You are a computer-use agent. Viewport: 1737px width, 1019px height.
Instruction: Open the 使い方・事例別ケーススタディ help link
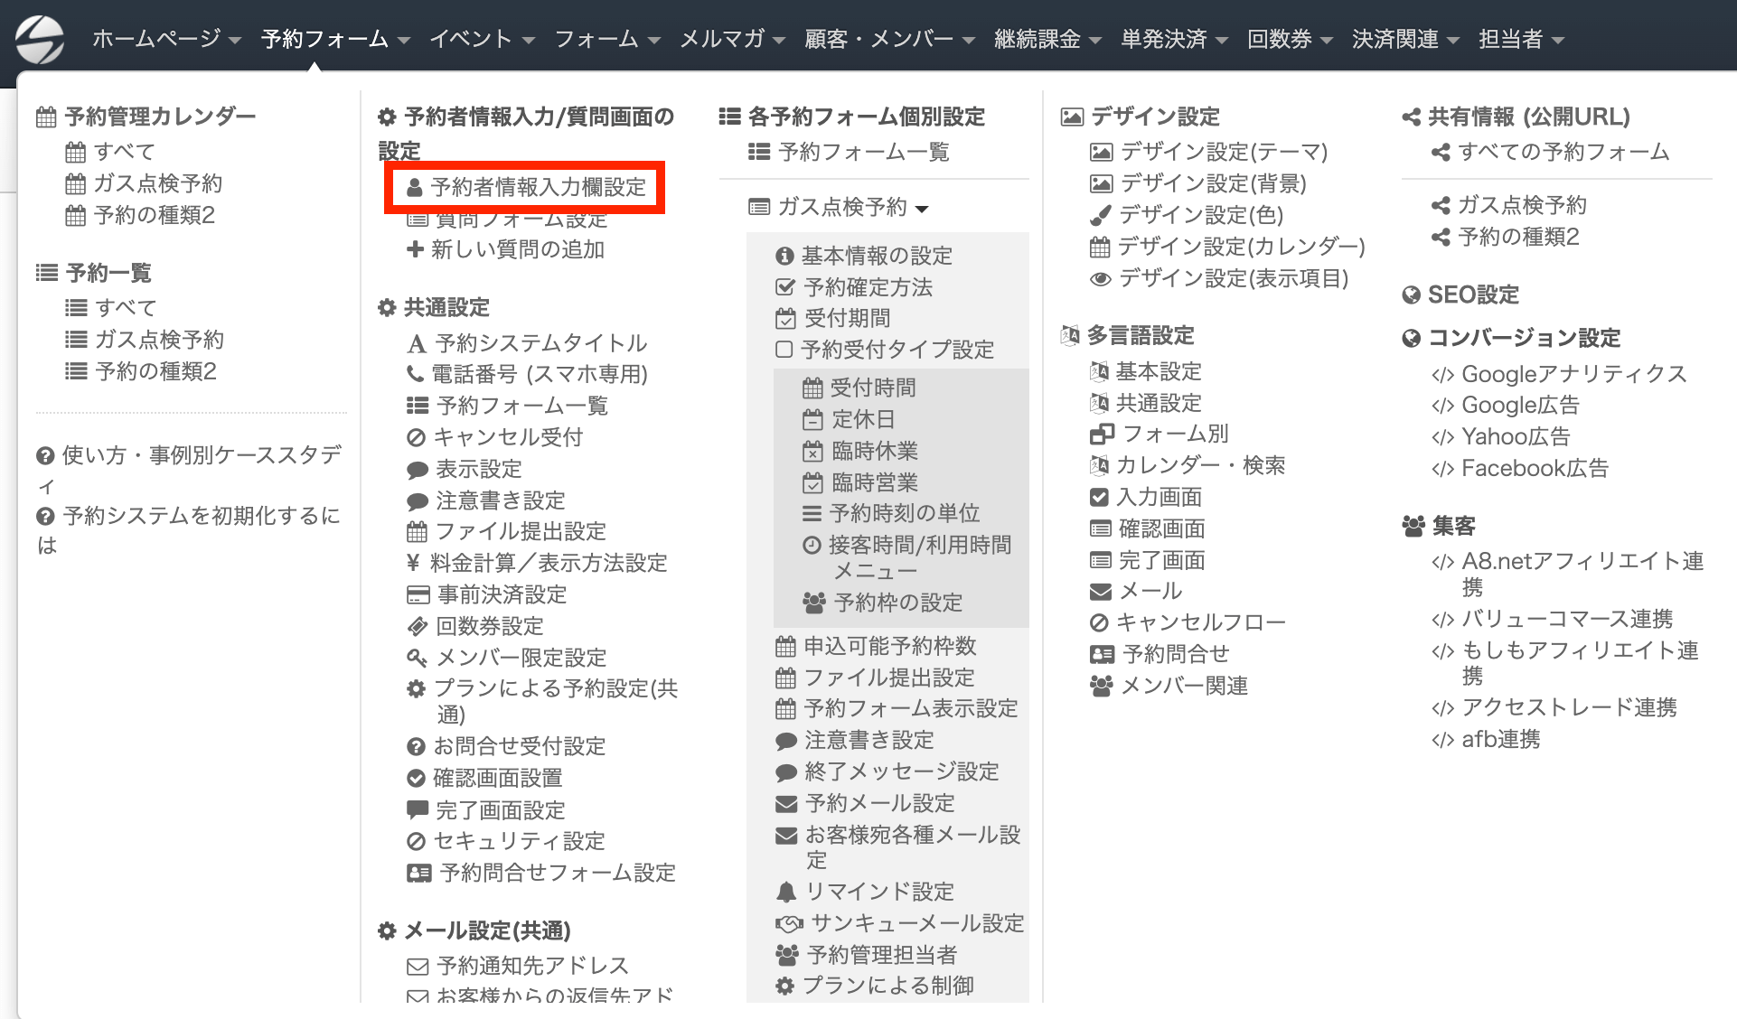coord(201,455)
